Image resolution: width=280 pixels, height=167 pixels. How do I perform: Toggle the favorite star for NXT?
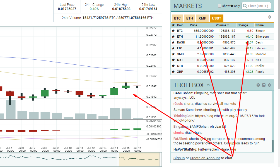point(173,60)
